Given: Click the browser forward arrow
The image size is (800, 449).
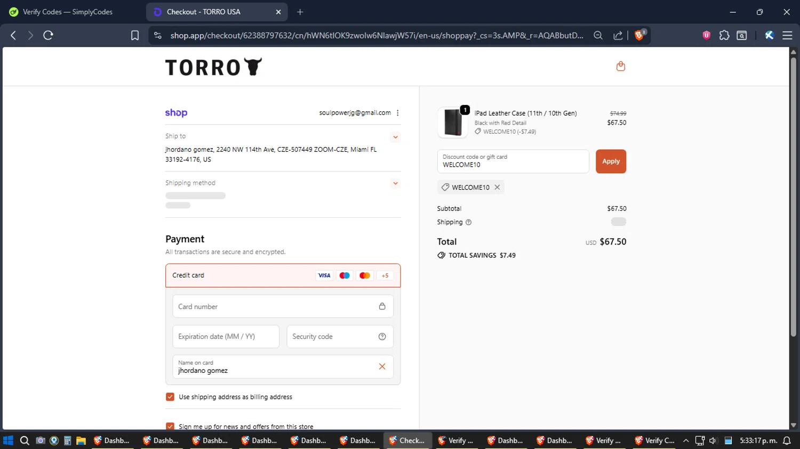Looking at the screenshot, I should [x=30, y=35].
